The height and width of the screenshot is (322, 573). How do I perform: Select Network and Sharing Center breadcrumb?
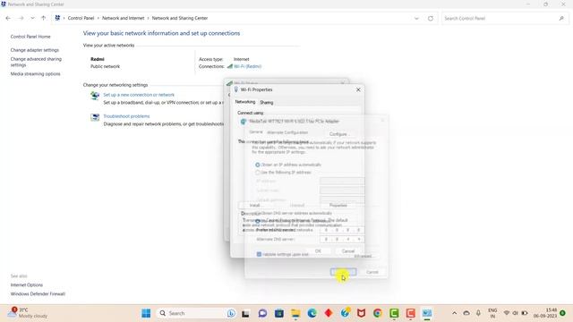pos(180,18)
